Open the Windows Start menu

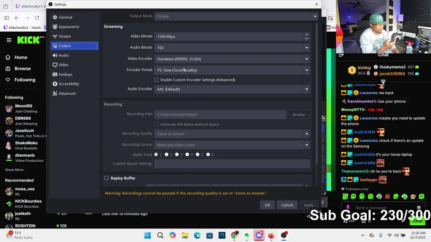click(x=147, y=235)
